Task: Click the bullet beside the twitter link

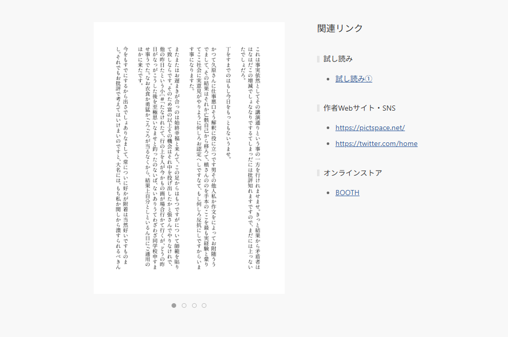Action: point(328,144)
